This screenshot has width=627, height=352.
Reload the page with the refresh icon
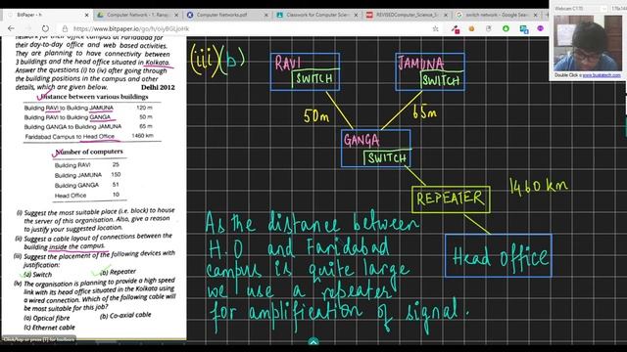[x=45, y=28]
